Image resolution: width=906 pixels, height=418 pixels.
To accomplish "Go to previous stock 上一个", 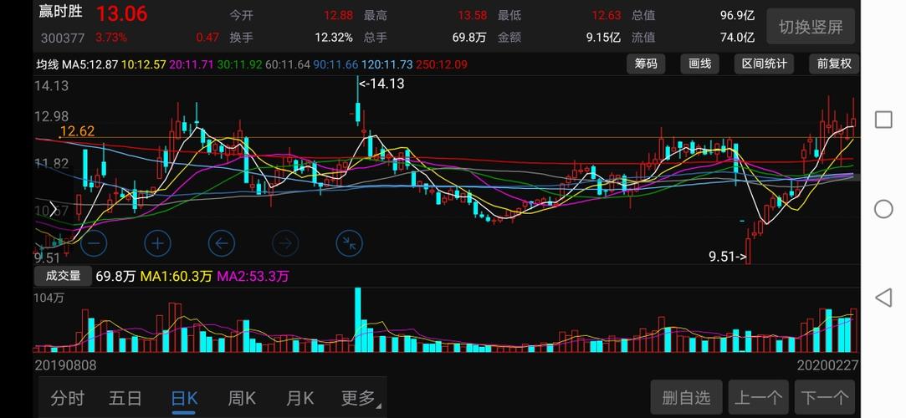I will (759, 398).
